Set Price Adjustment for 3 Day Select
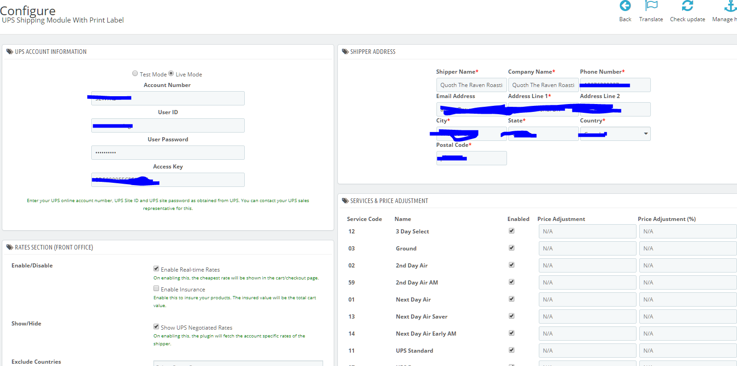737x366 pixels. pos(588,232)
